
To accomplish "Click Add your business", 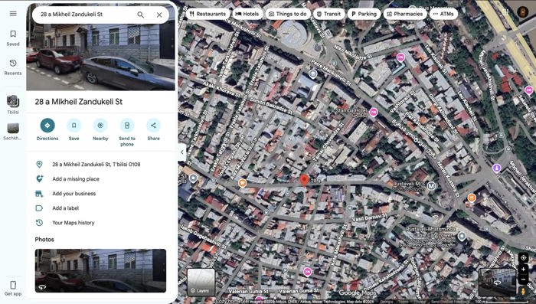I will 100,194.
